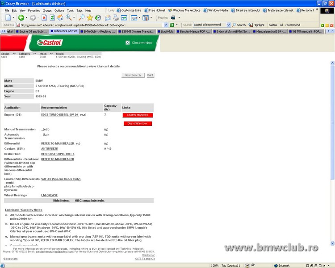Click inside the address URL field

click(x=92, y=25)
